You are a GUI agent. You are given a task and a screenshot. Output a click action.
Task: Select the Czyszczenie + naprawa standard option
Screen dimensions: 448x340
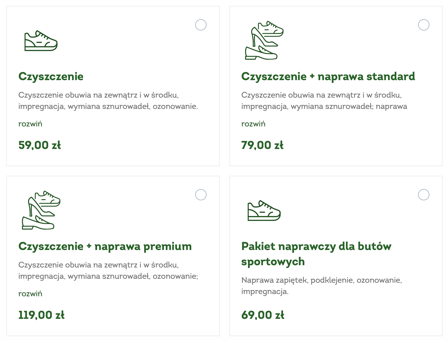(423, 25)
